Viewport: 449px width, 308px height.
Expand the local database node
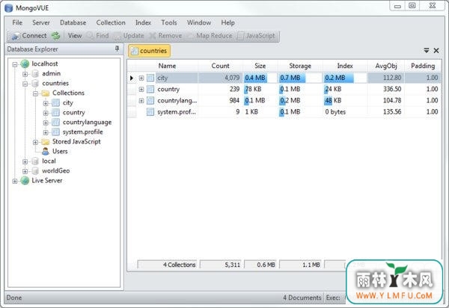coord(25,161)
